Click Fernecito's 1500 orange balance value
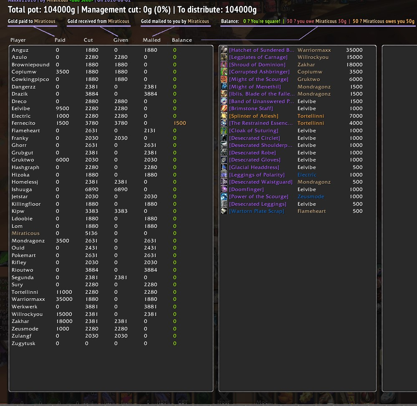This screenshot has width=417, height=406. tap(180, 123)
